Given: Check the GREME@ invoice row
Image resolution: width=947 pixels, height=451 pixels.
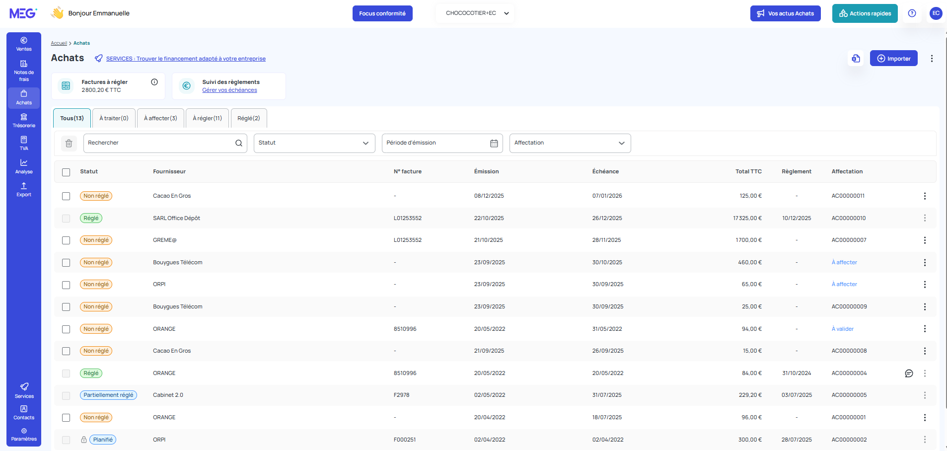Looking at the screenshot, I should [x=66, y=240].
